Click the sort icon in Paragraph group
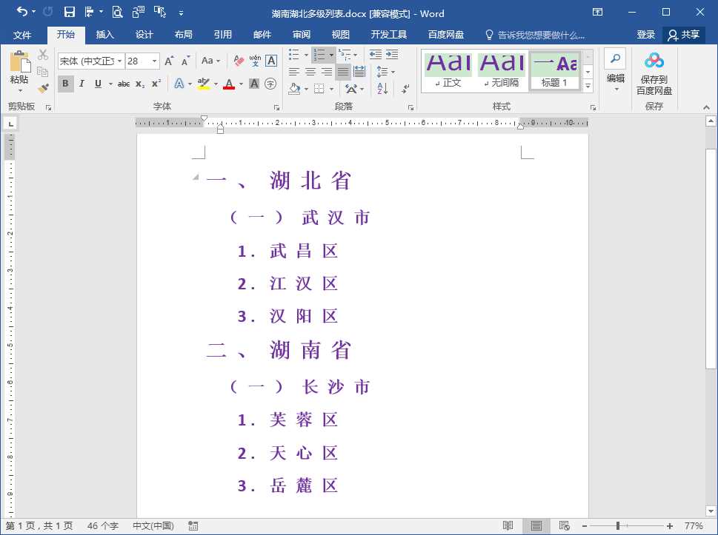Screen dimensions: 718x535 point(382,89)
